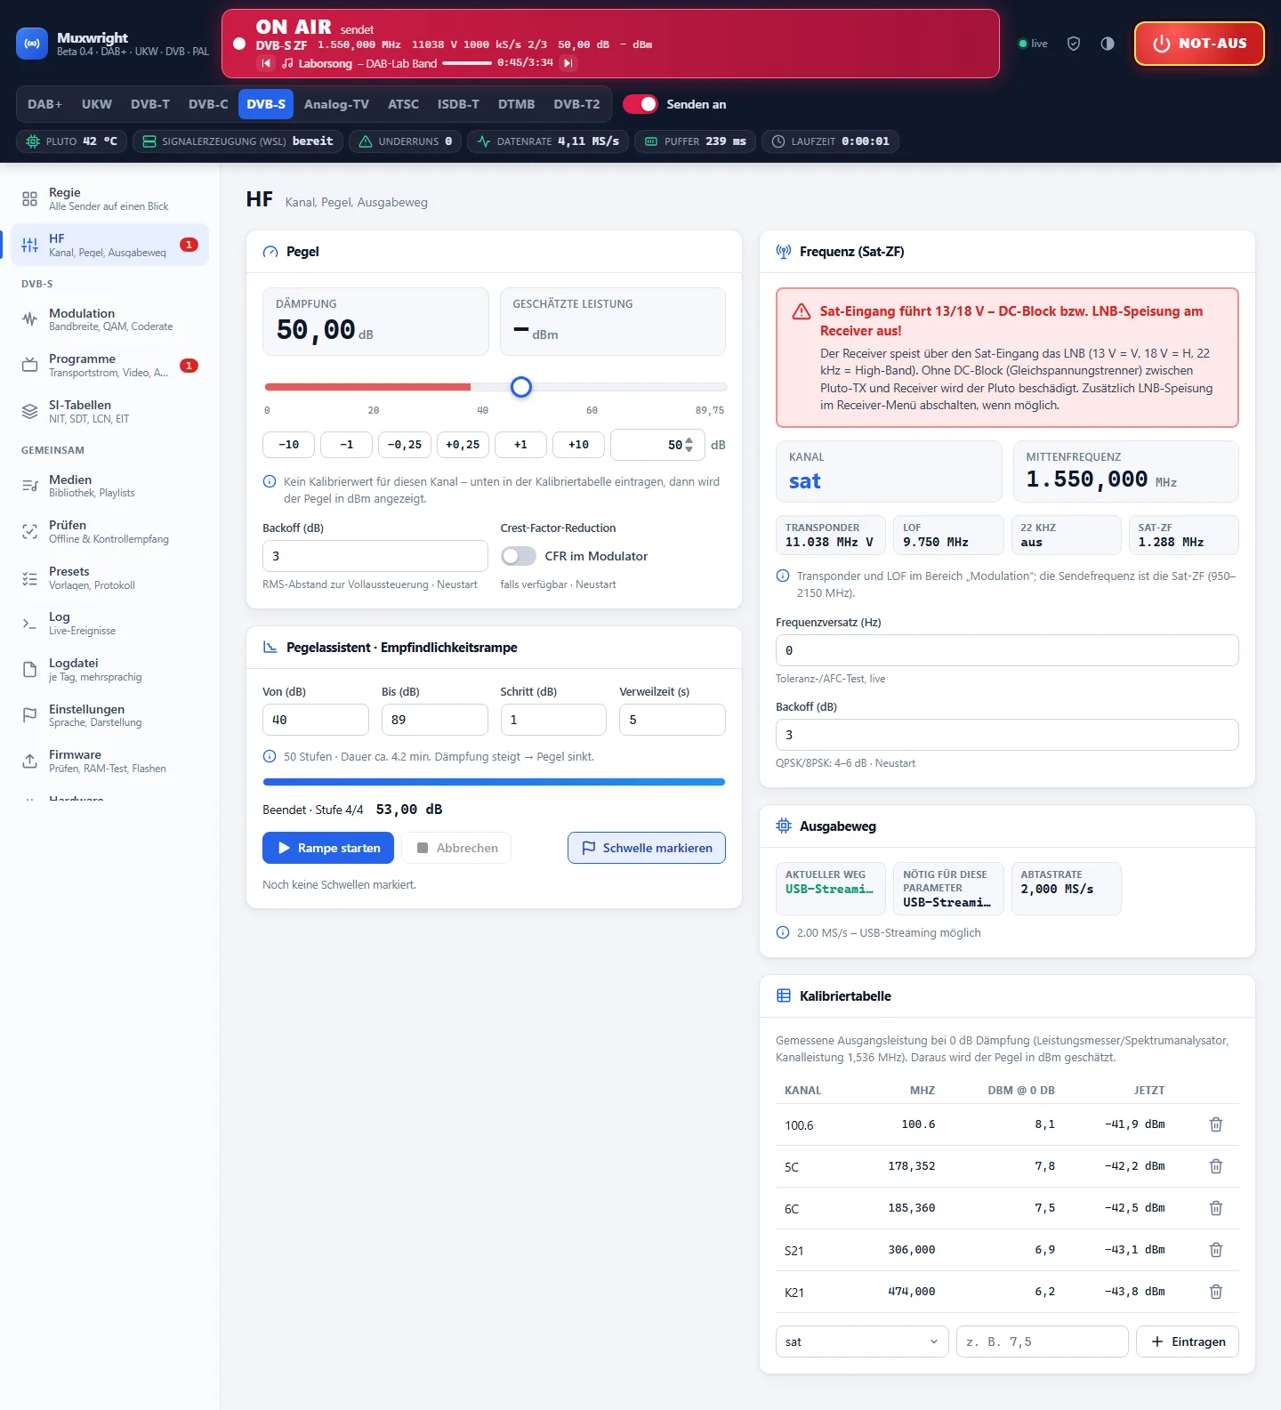Select the UKW standard tab
The image size is (1281, 1410).
coord(97,104)
